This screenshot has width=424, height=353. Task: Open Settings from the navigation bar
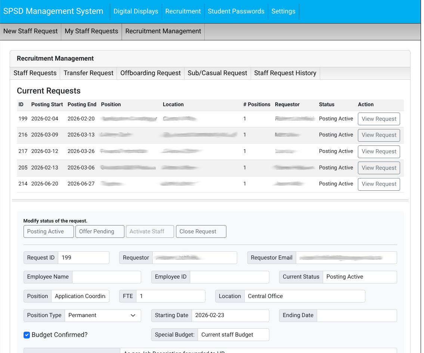pyautogui.click(x=283, y=11)
